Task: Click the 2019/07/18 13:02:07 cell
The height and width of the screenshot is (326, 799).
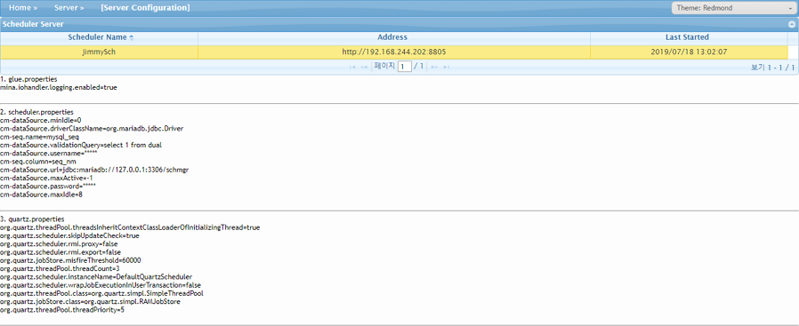Action: (689, 52)
